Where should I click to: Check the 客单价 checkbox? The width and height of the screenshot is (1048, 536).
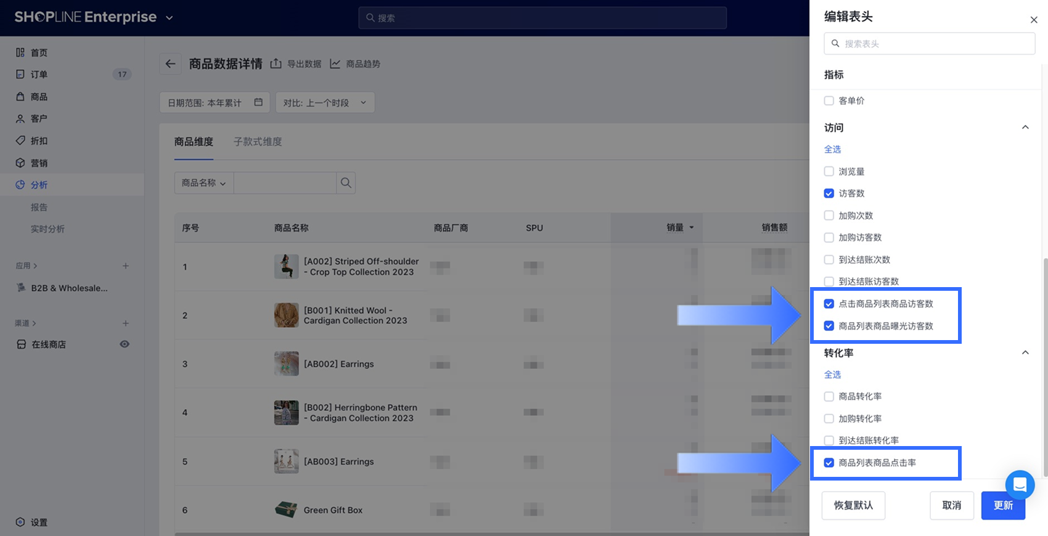(x=829, y=100)
